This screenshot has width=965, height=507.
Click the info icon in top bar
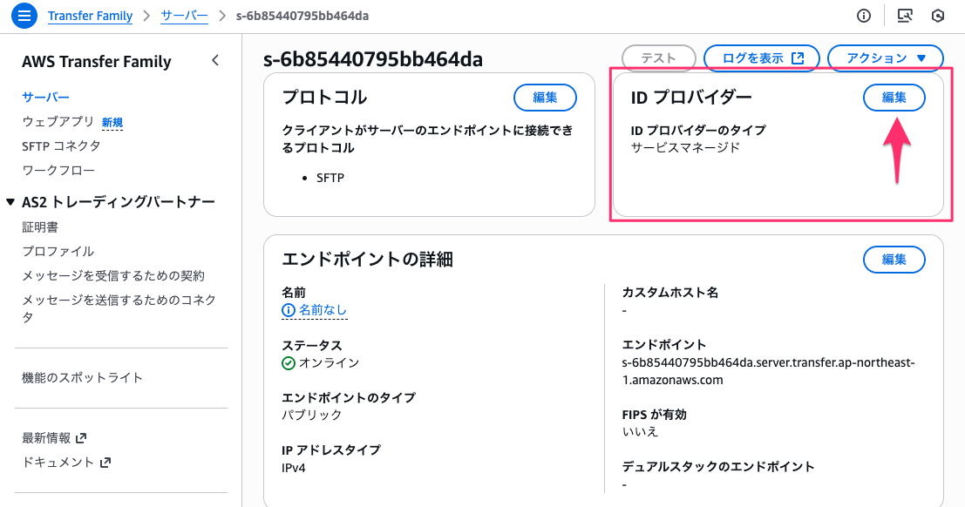pos(864,16)
